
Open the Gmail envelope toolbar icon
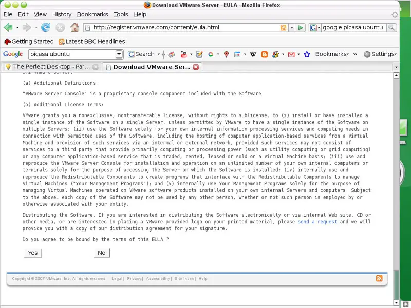(291, 54)
